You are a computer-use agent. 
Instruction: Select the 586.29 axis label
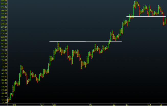pyautogui.click(x=4, y=80)
